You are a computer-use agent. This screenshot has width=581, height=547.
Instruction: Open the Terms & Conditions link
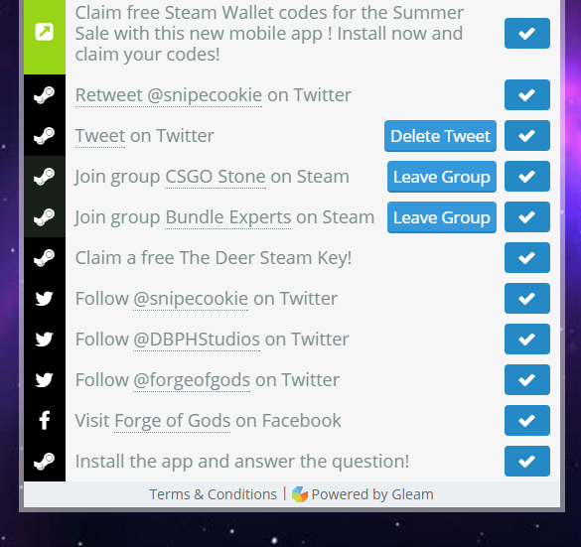[214, 494]
